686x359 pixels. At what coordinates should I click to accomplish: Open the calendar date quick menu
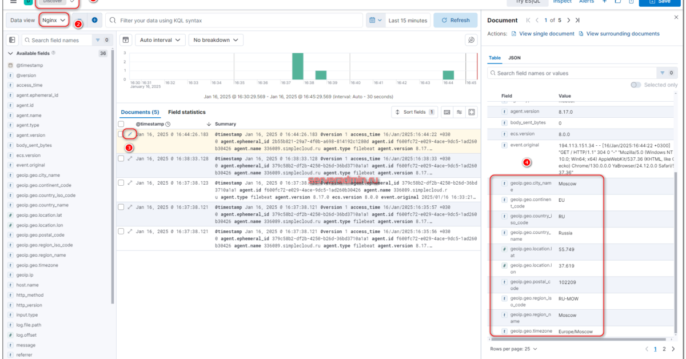click(376, 20)
